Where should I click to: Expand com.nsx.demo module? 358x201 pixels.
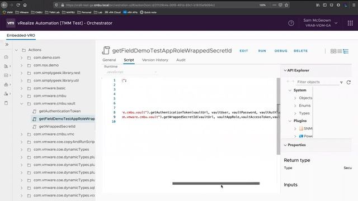(21, 65)
